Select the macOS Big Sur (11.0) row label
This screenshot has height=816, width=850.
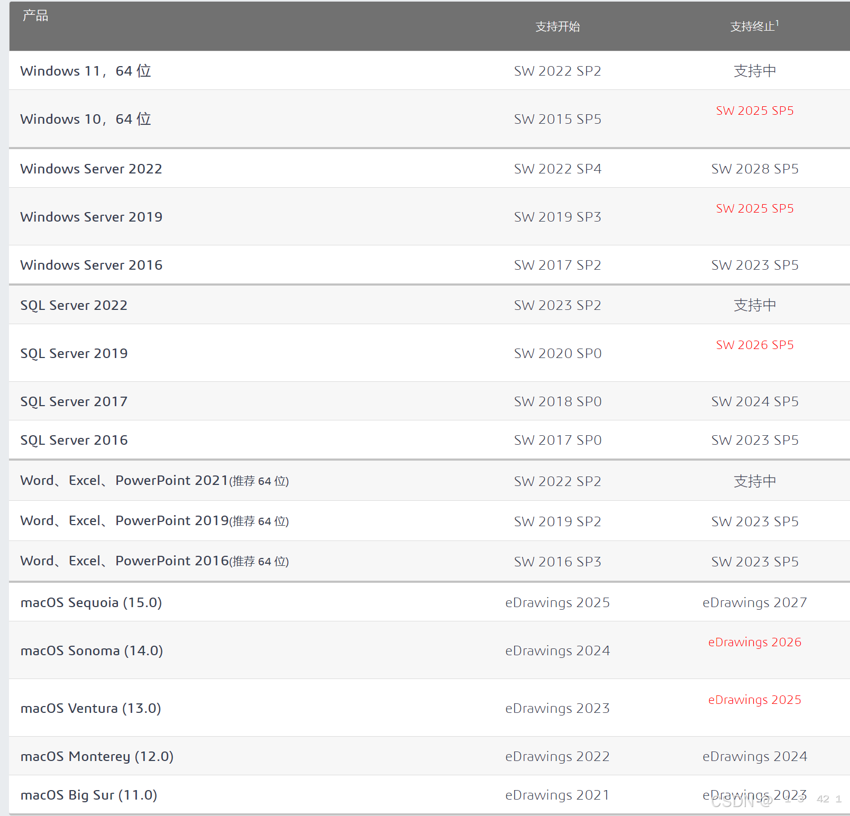[89, 795]
